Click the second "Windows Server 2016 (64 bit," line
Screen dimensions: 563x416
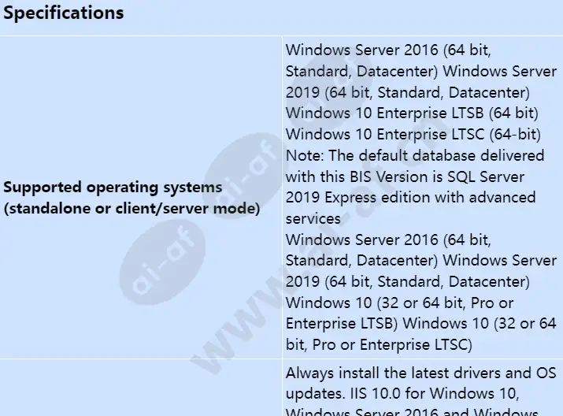(x=388, y=240)
